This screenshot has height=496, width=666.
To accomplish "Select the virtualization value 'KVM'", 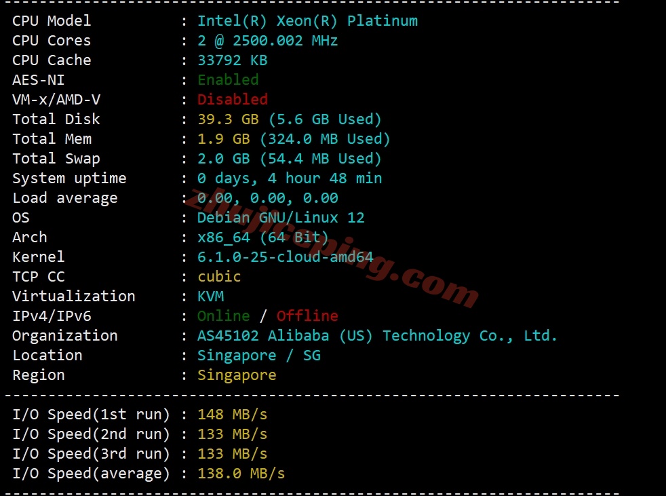I will click(x=211, y=297).
